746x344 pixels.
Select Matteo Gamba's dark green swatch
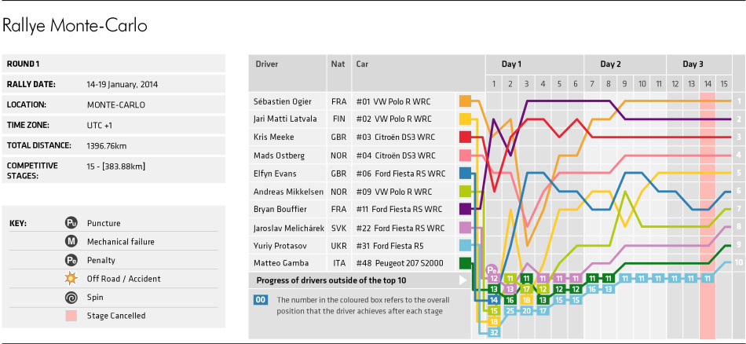point(465,263)
